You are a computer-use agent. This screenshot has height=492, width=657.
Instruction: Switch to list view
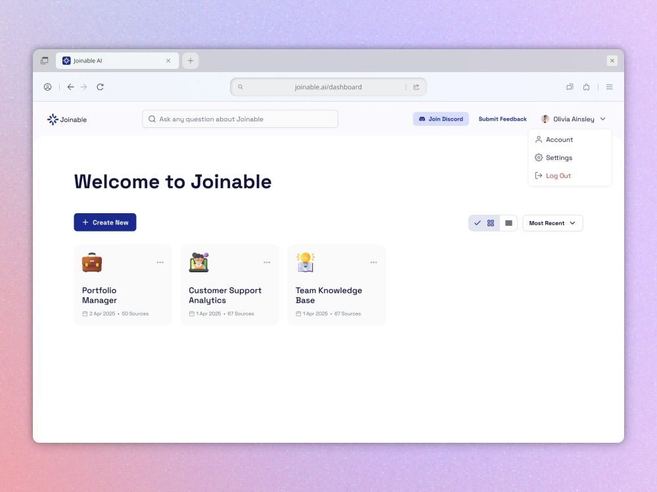point(509,224)
